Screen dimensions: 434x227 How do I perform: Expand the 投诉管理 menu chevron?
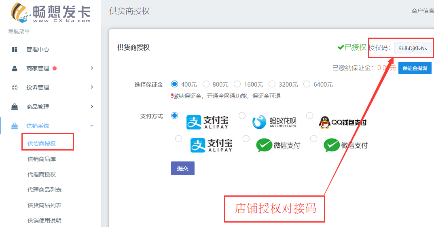[92, 87]
